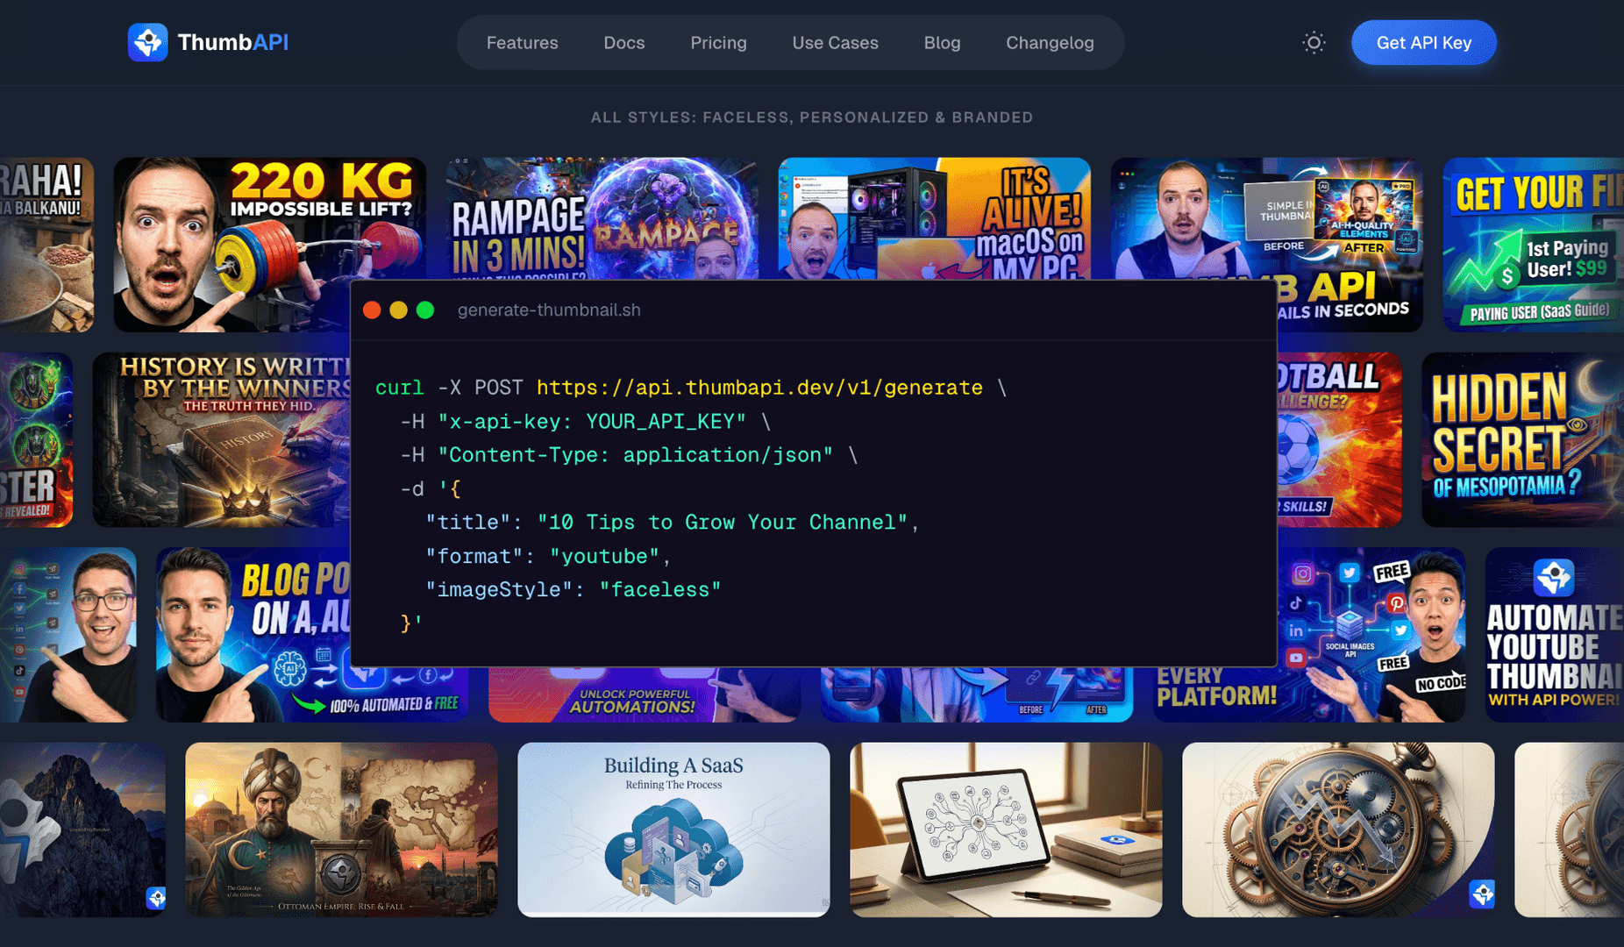Open the pocket watch gears thumbnail
This screenshot has height=947, width=1624.
pyautogui.click(x=1338, y=830)
